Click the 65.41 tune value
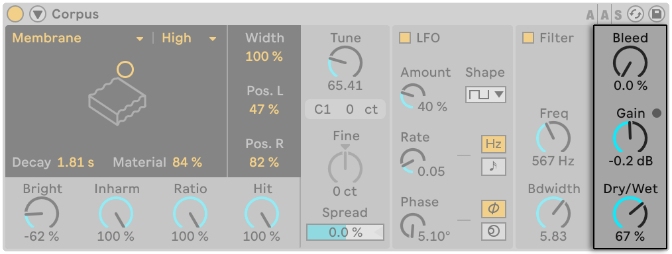 pos(345,85)
